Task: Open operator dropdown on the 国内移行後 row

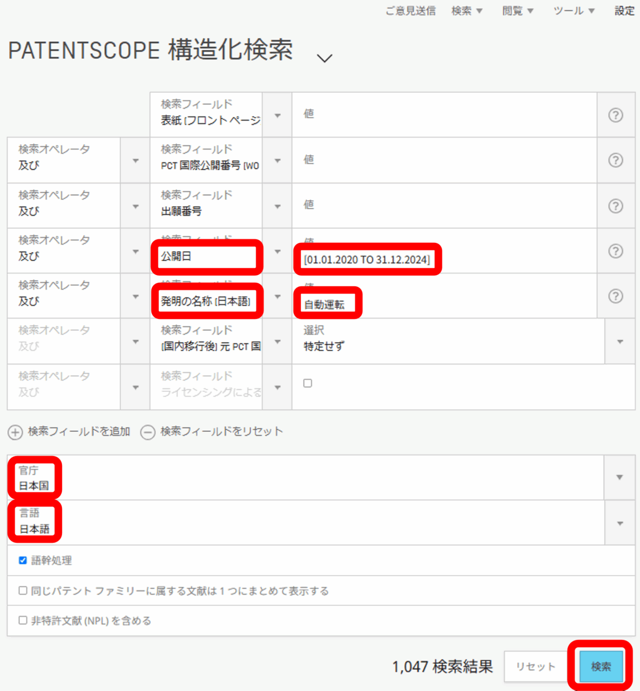Action: (x=136, y=342)
